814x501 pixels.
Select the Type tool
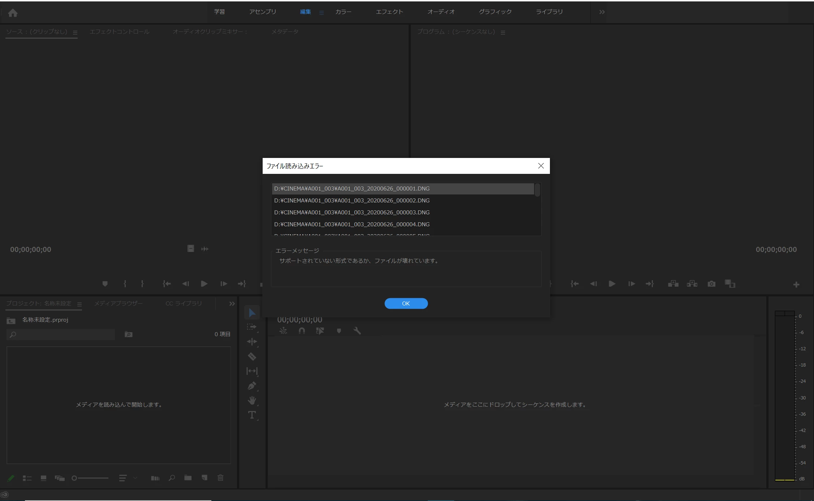pos(252,415)
